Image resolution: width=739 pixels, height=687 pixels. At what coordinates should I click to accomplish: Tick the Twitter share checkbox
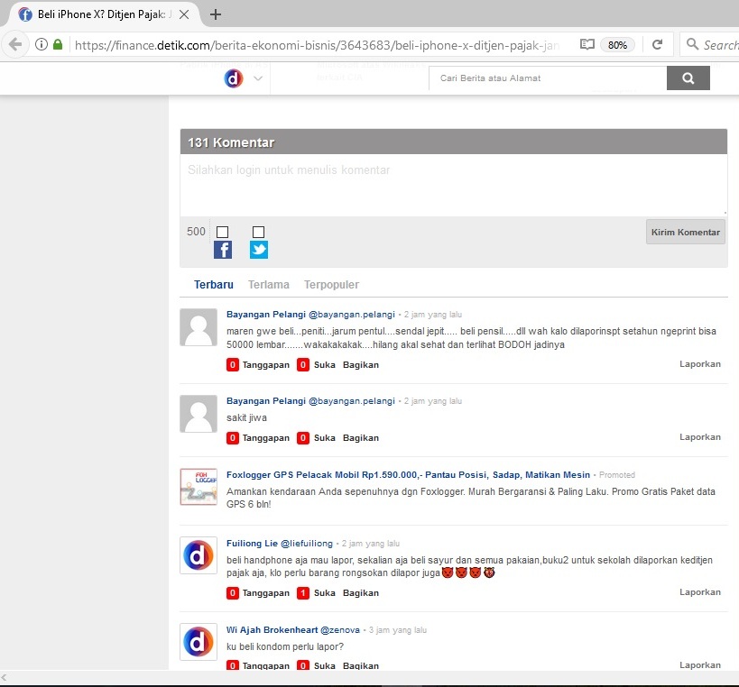[x=259, y=233]
